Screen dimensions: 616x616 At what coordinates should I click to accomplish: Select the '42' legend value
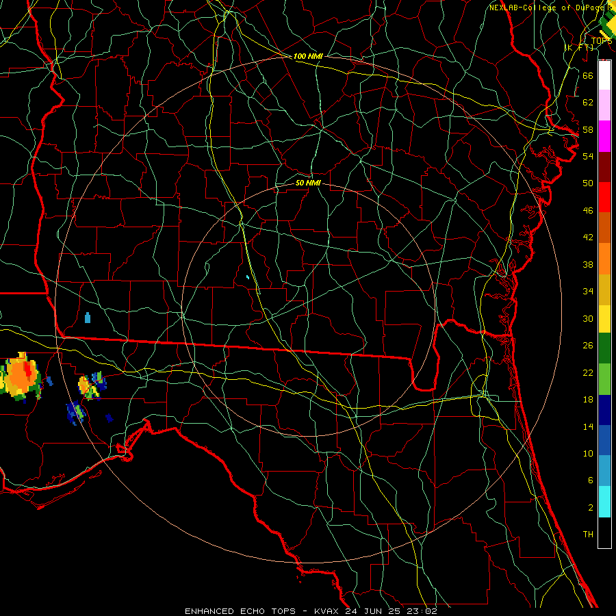coord(588,238)
